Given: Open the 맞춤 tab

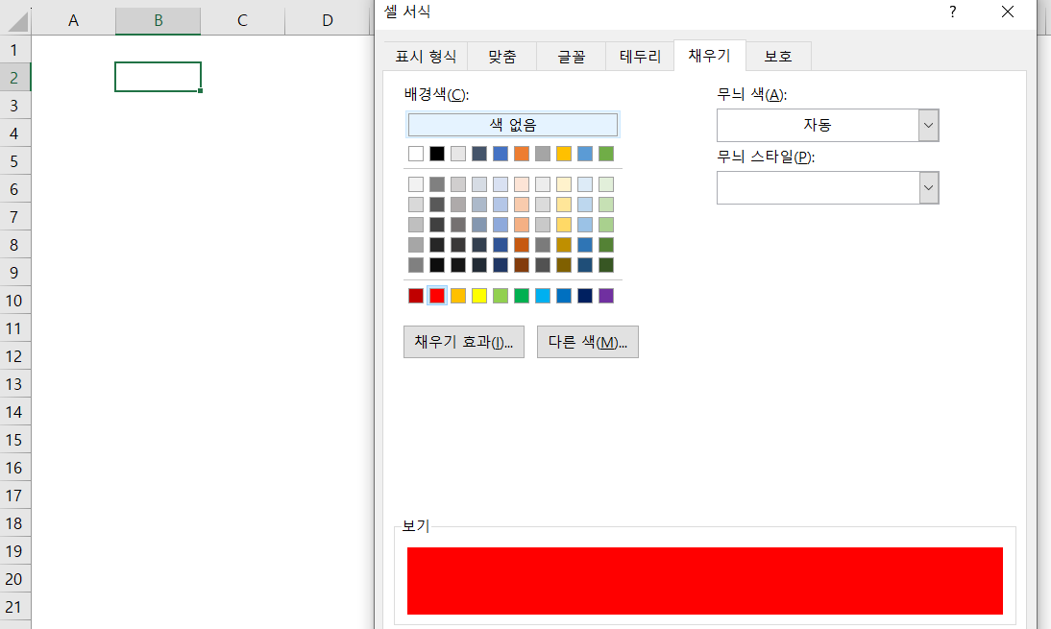Looking at the screenshot, I should point(501,57).
